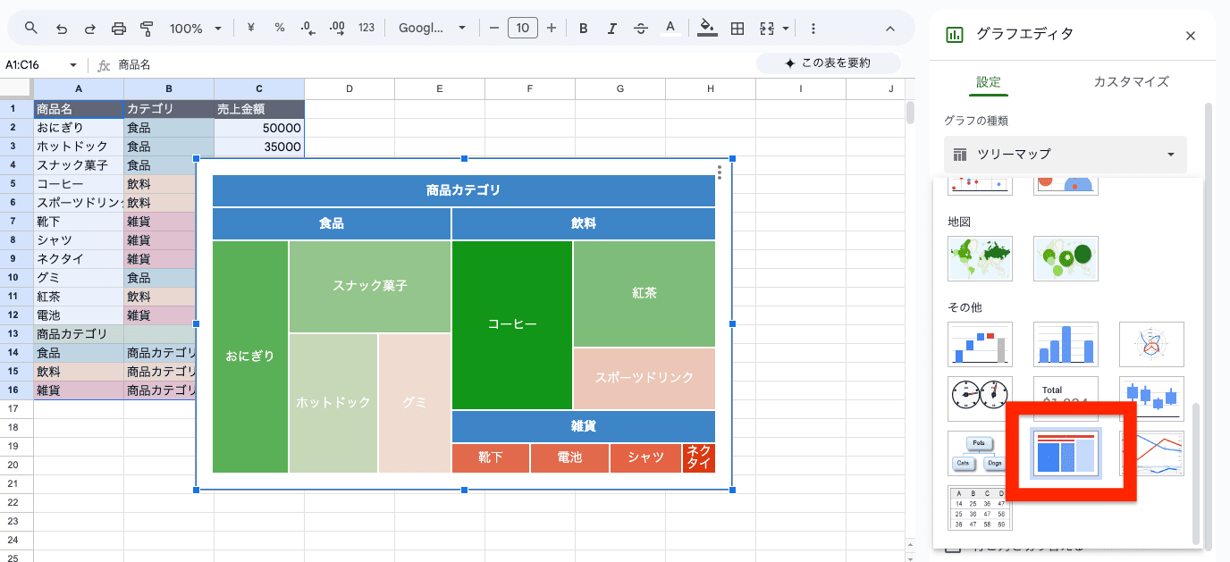The width and height of the screenshot is (1230, 562).
Task: Open the fill color picker
Action: pyautogui.click(x=707, y=29)
